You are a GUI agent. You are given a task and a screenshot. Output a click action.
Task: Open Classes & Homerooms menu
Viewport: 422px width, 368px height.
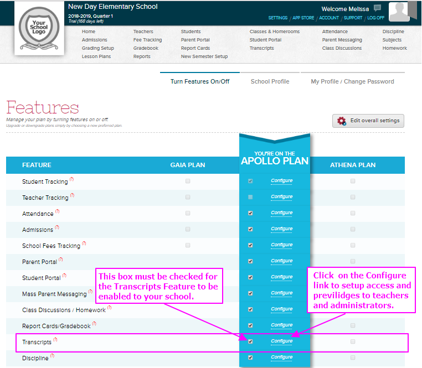[x=275, y=32]
